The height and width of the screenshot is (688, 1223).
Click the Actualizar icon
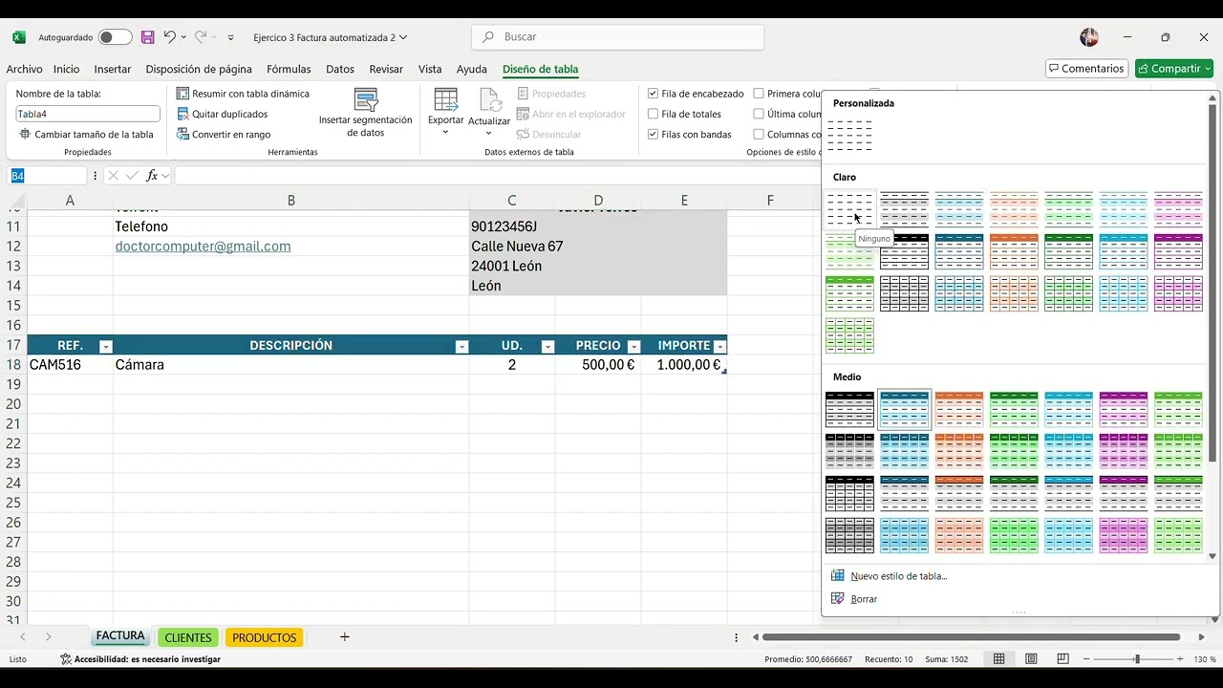click(489, 101)
